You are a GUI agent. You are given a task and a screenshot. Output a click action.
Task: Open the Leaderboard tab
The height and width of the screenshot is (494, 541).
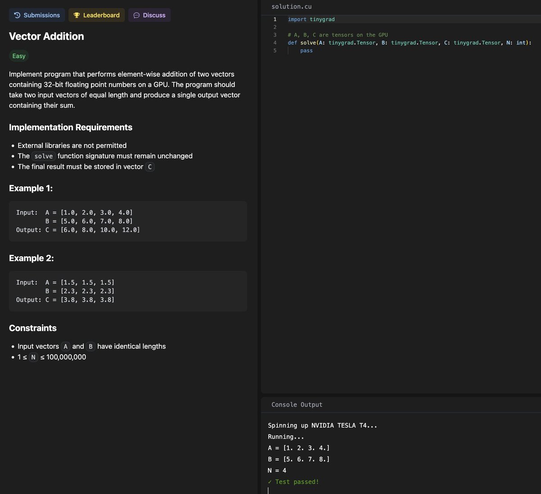point(96,15)
